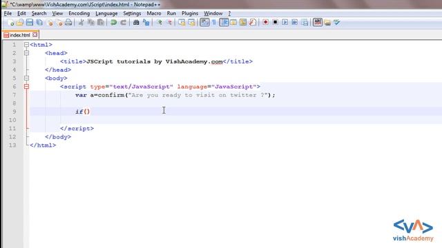Redo the last undone edit

(123, 23)
